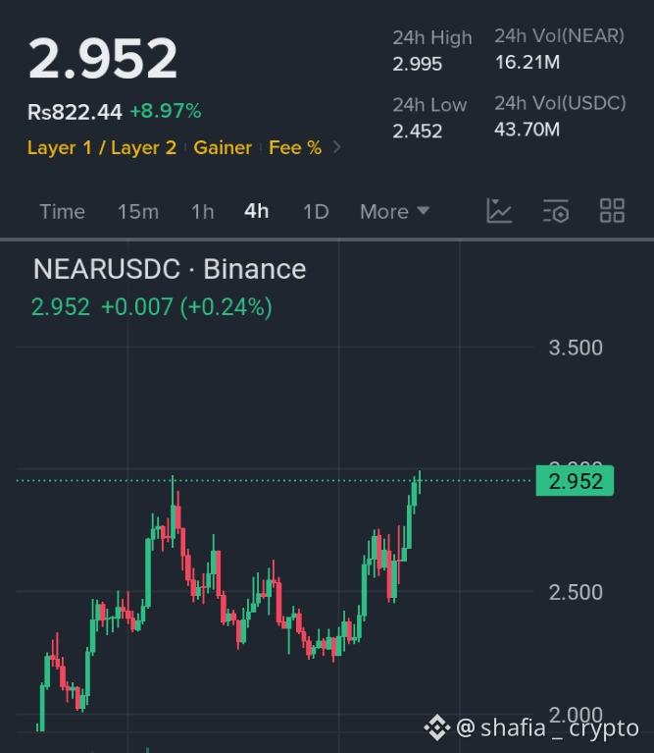
Task: Click the 24h Vol(NEAR) value 16.21M
Action: [x=527, y=63]
